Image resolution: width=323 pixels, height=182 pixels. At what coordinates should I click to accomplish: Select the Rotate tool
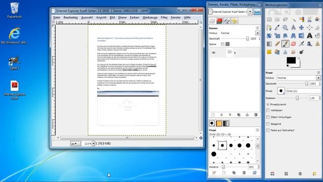tap(269, 36)
